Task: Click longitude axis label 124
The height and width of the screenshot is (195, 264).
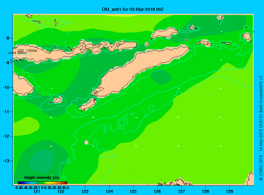Action: coord(109,191)
